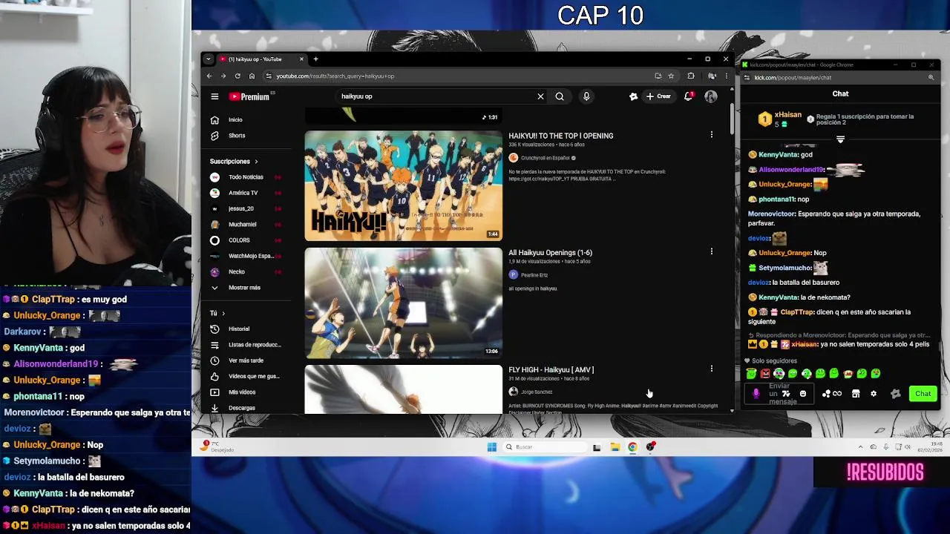
Task: Open HAIKYU!! TO THE TOP video title
Action: [x=560, y=136]
